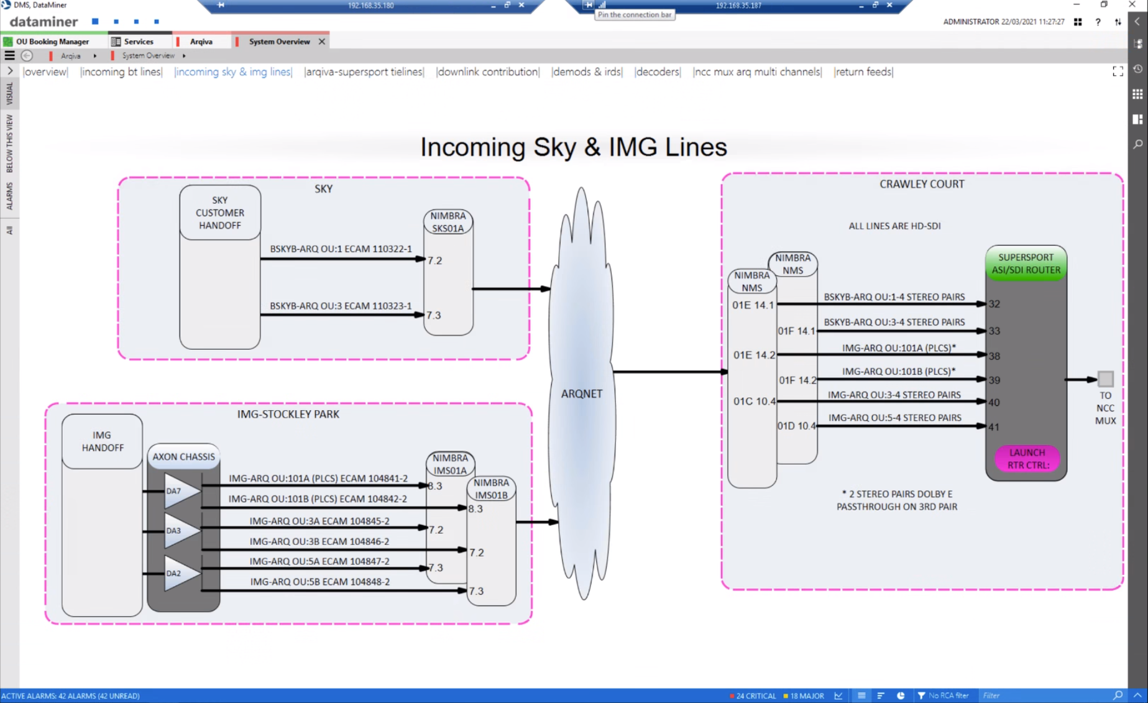Toggle the No RCA filter
1148x703 pixels.
943,696
